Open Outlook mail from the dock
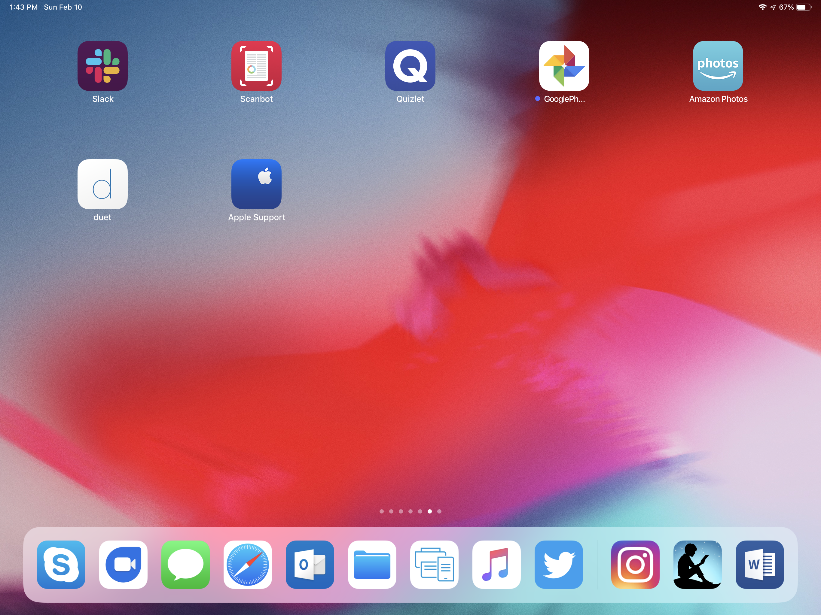This screenshot has height=615, width=821. click(x=310, y=564)
